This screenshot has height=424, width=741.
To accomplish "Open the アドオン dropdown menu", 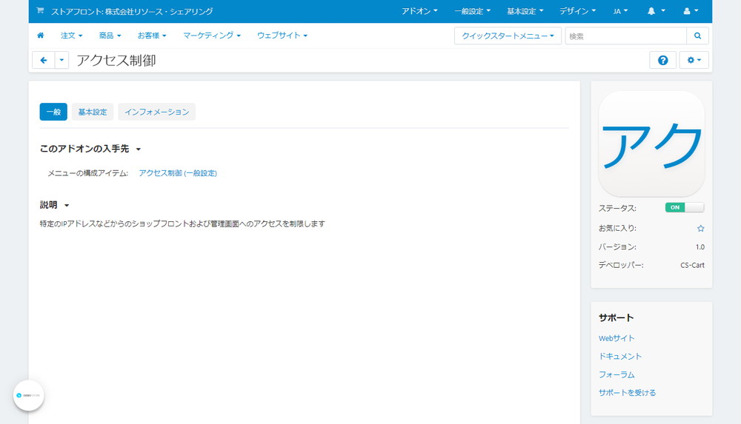I will click(x=419, y=11).
